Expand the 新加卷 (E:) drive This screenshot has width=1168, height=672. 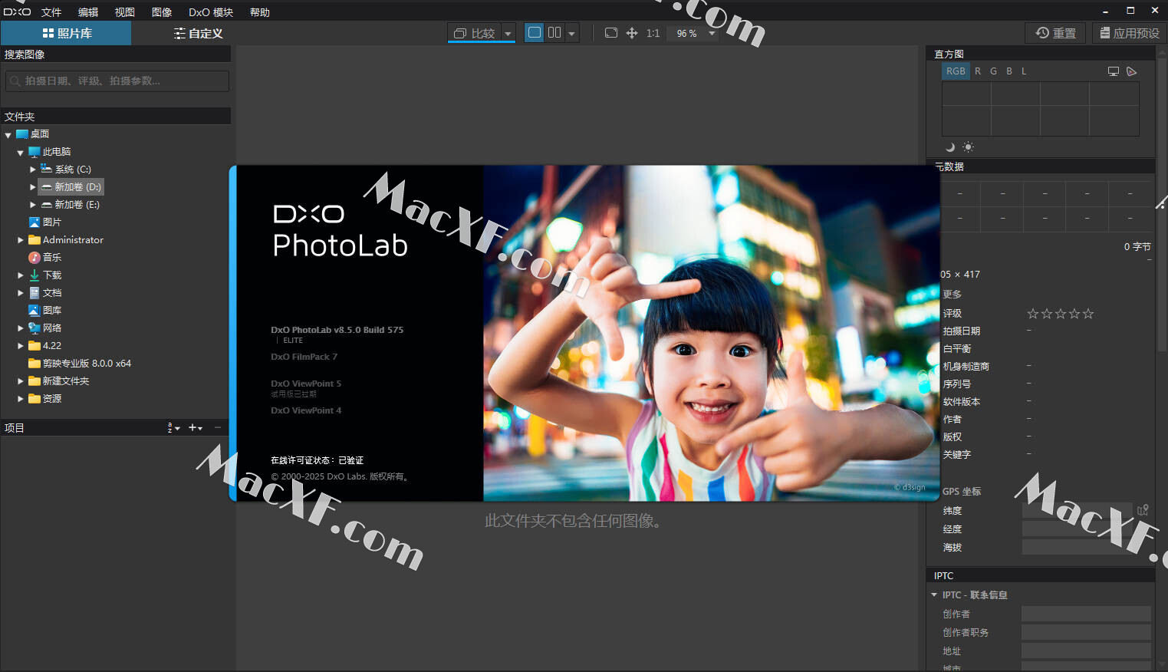32,204
